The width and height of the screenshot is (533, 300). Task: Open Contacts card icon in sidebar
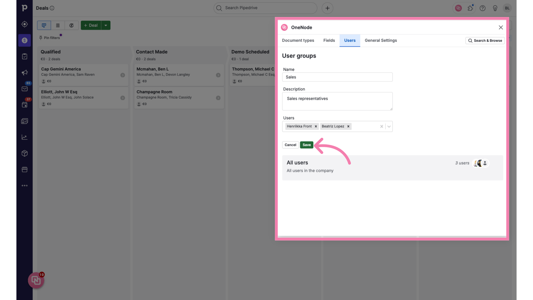24,121
